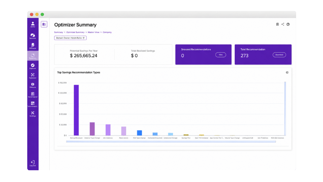Click View on Snoozed Recommendations
323x182 pixels.
click(x=221, y=55)
